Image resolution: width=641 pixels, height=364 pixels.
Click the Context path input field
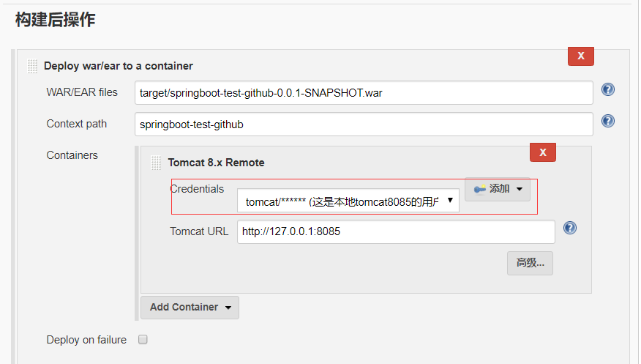point(363,125)
